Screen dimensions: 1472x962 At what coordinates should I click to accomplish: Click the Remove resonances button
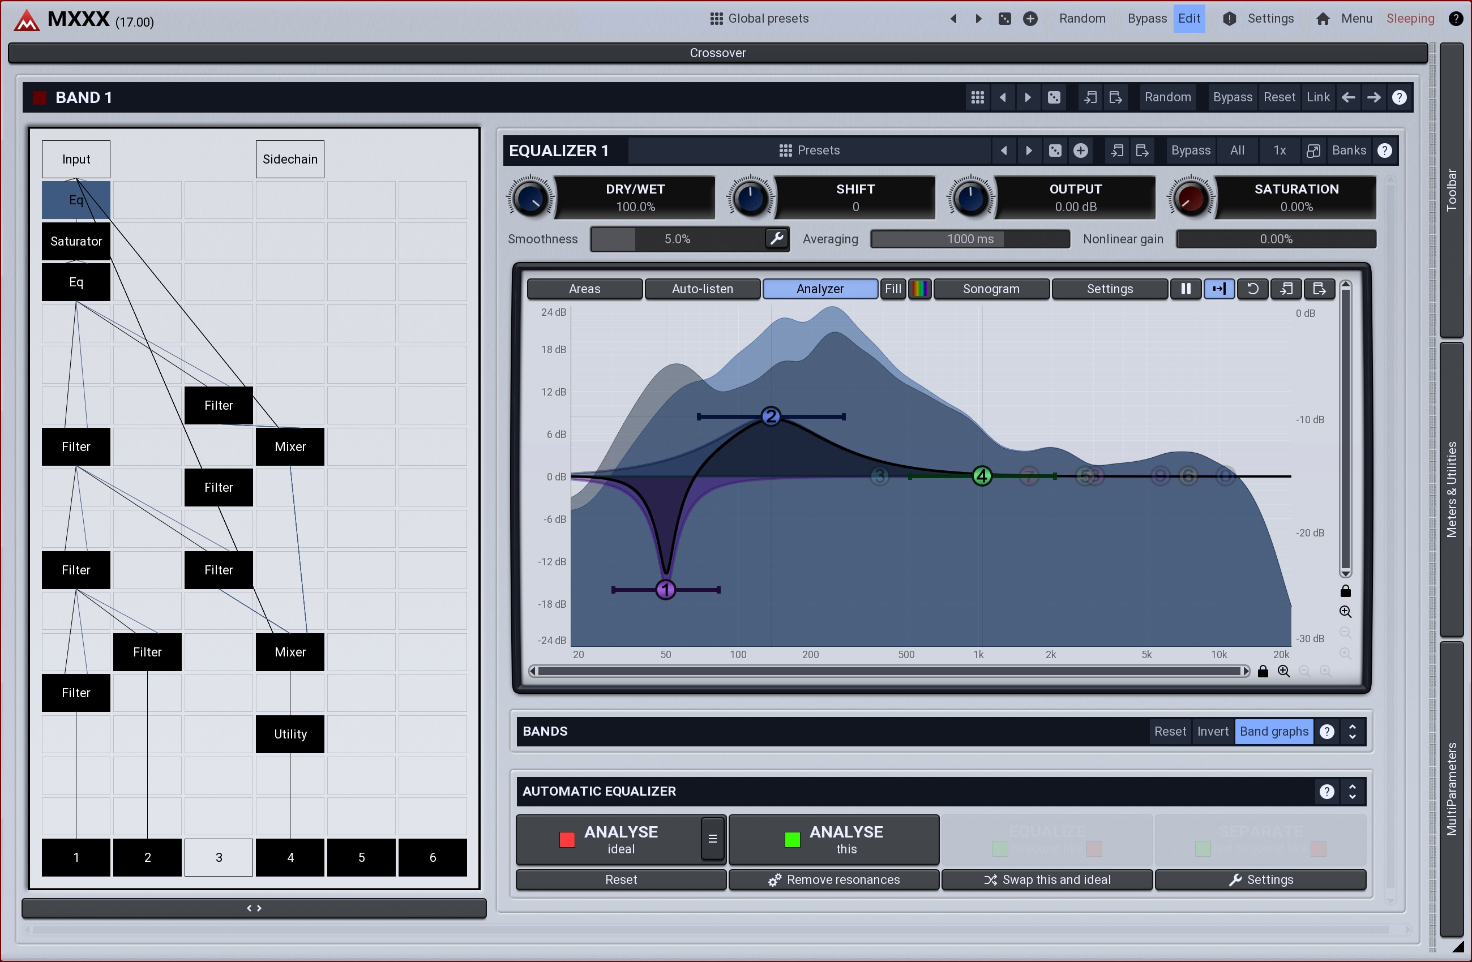(x=834, y=880)
